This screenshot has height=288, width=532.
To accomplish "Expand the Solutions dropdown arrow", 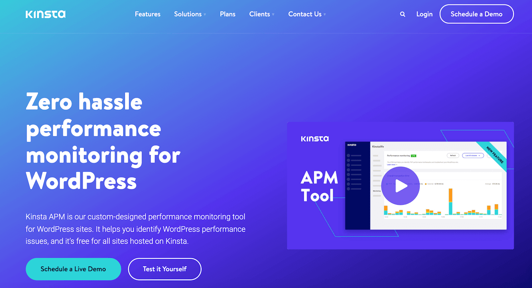I will pos(205,15).
